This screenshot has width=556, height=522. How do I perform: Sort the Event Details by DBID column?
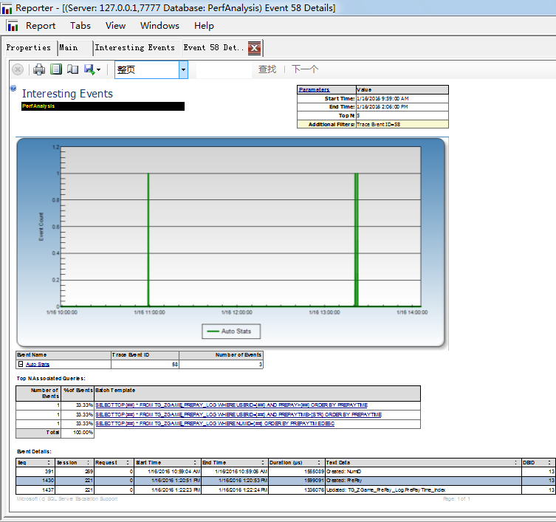click(x=549, y=462)
